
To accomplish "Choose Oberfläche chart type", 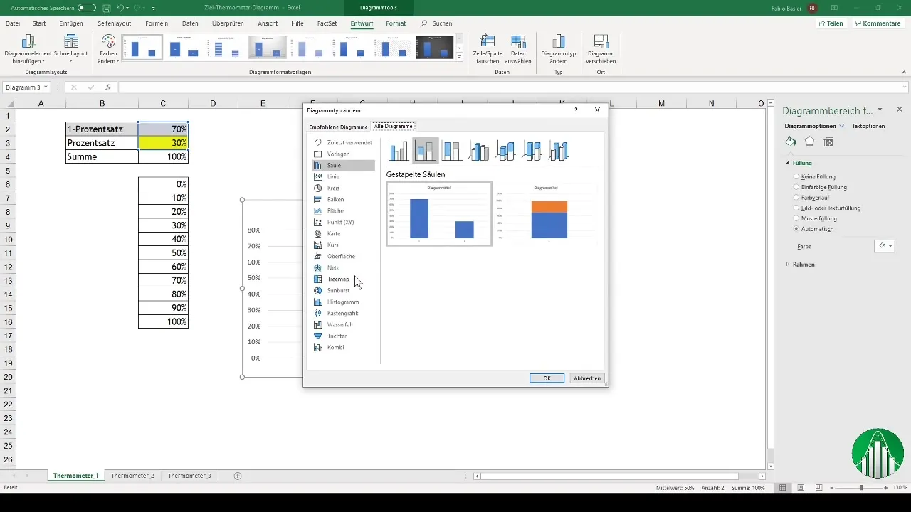I will point(343,256).
